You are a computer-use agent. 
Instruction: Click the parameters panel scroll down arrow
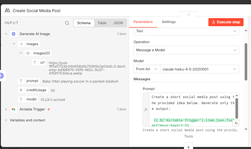click(246, 129)
